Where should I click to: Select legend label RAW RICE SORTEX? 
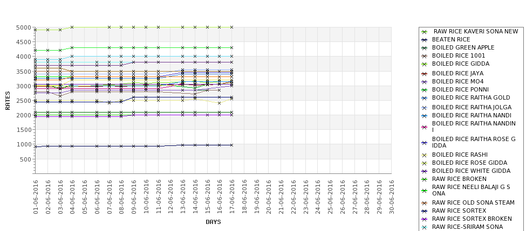(459, 211)
